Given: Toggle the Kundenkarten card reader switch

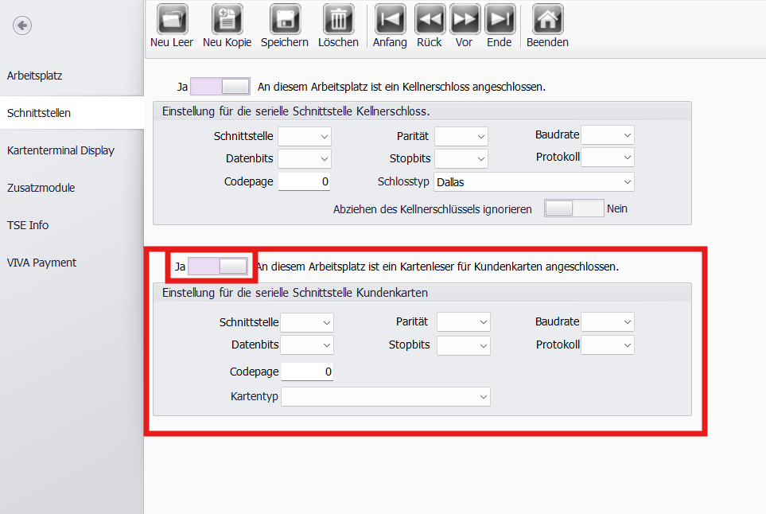Looking at the screenshot, I should click(x=218, y=266).
